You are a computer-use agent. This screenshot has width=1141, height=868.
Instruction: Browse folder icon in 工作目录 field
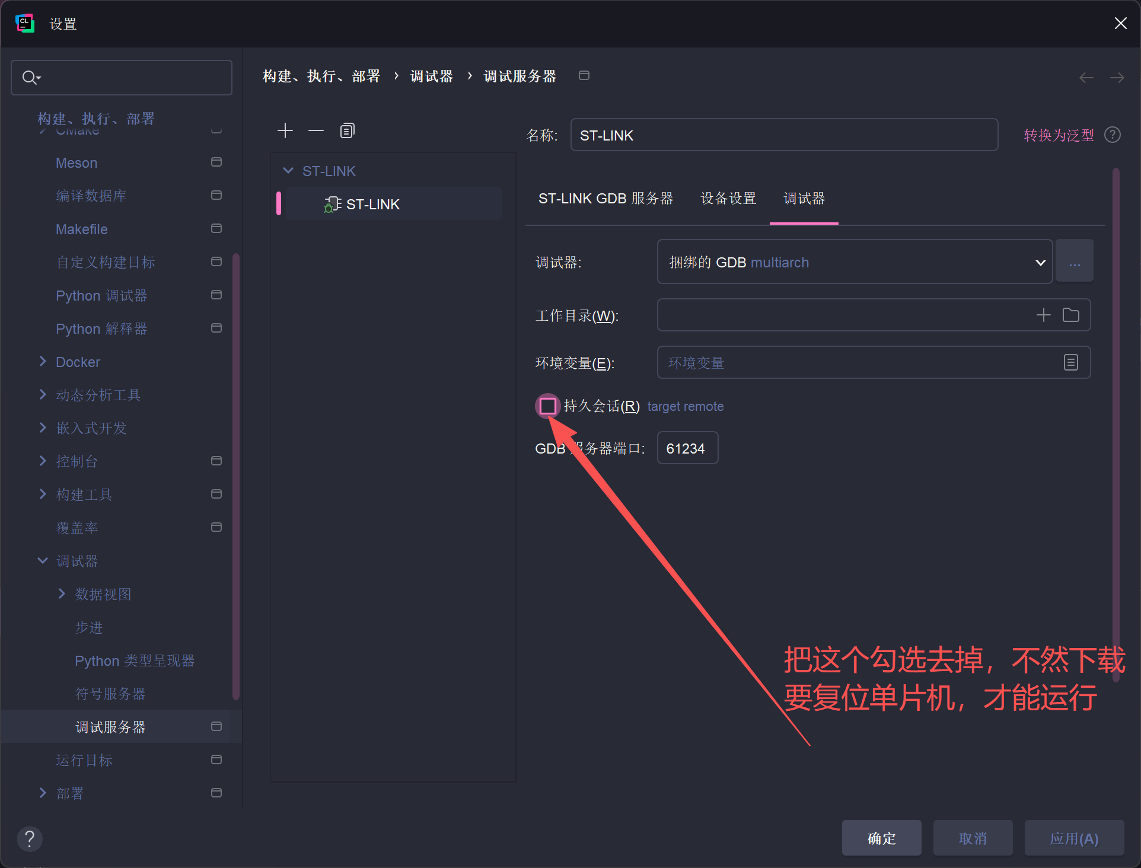tap(1070, 315)
